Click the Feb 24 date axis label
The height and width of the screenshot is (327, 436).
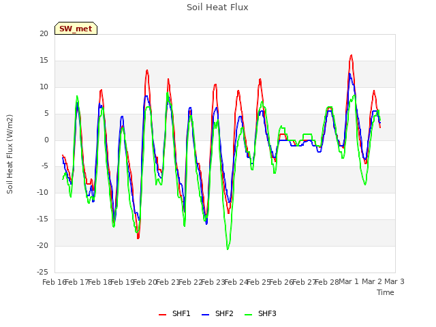click(236, 282)
